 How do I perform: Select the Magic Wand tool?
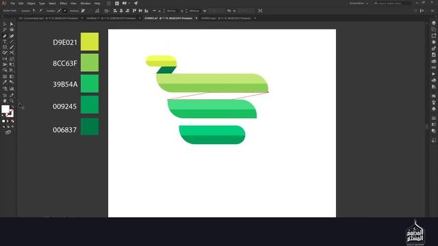click(x=5, y=29)
